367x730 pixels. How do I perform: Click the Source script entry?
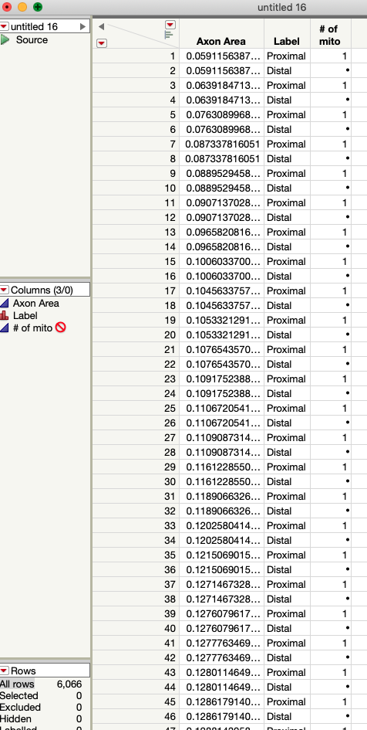32,39
